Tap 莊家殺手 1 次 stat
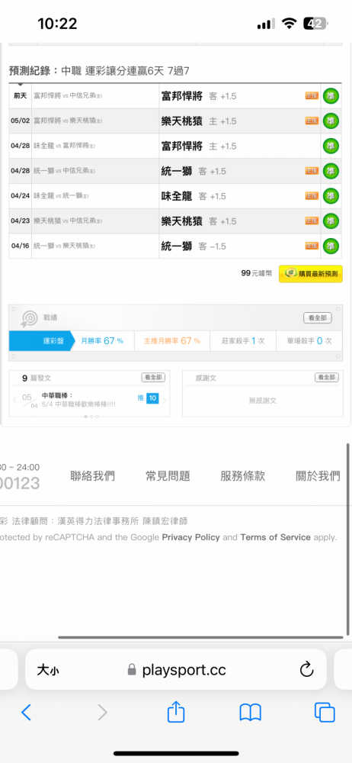The image size is (352, 763). [242, 341]
